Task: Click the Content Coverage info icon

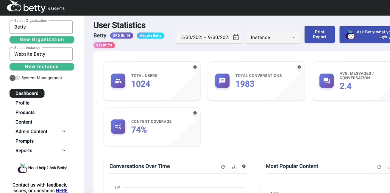Action: [195, 113]
